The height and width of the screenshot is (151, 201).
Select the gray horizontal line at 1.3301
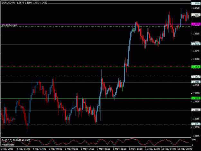coord(96,110)
